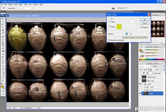The image size is (166, 112).
Task: Click Lock all padlock icon
Action: pos(151,69)
